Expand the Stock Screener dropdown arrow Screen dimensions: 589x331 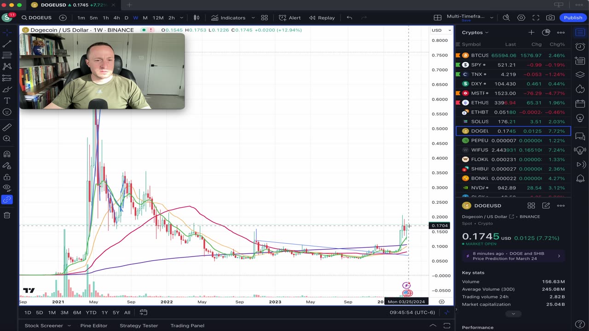(69, 325)
